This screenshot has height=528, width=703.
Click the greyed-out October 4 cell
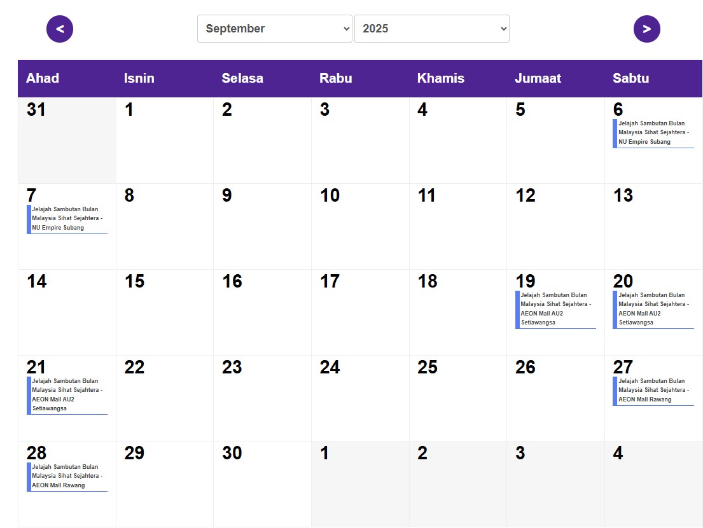[x=653, y=483]
